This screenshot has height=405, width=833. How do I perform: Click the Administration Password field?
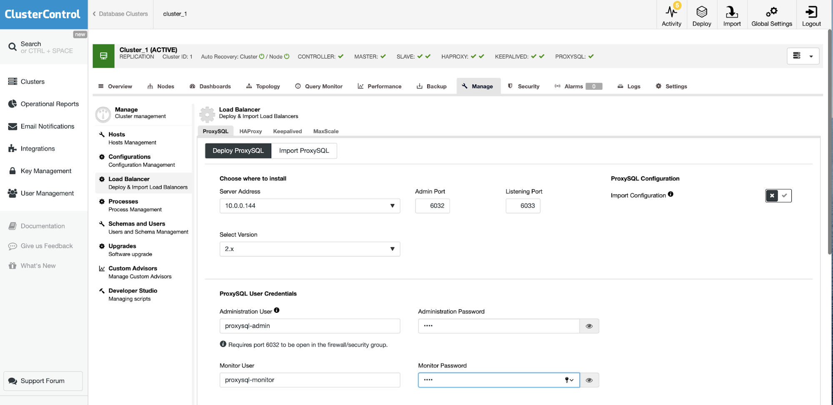(499, 326)
